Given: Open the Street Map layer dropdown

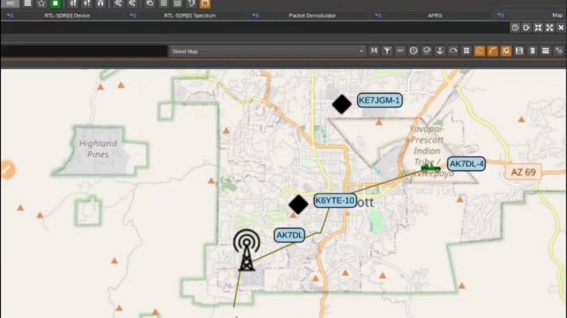Looking at the screenshot, I should [x=268, y=51].
